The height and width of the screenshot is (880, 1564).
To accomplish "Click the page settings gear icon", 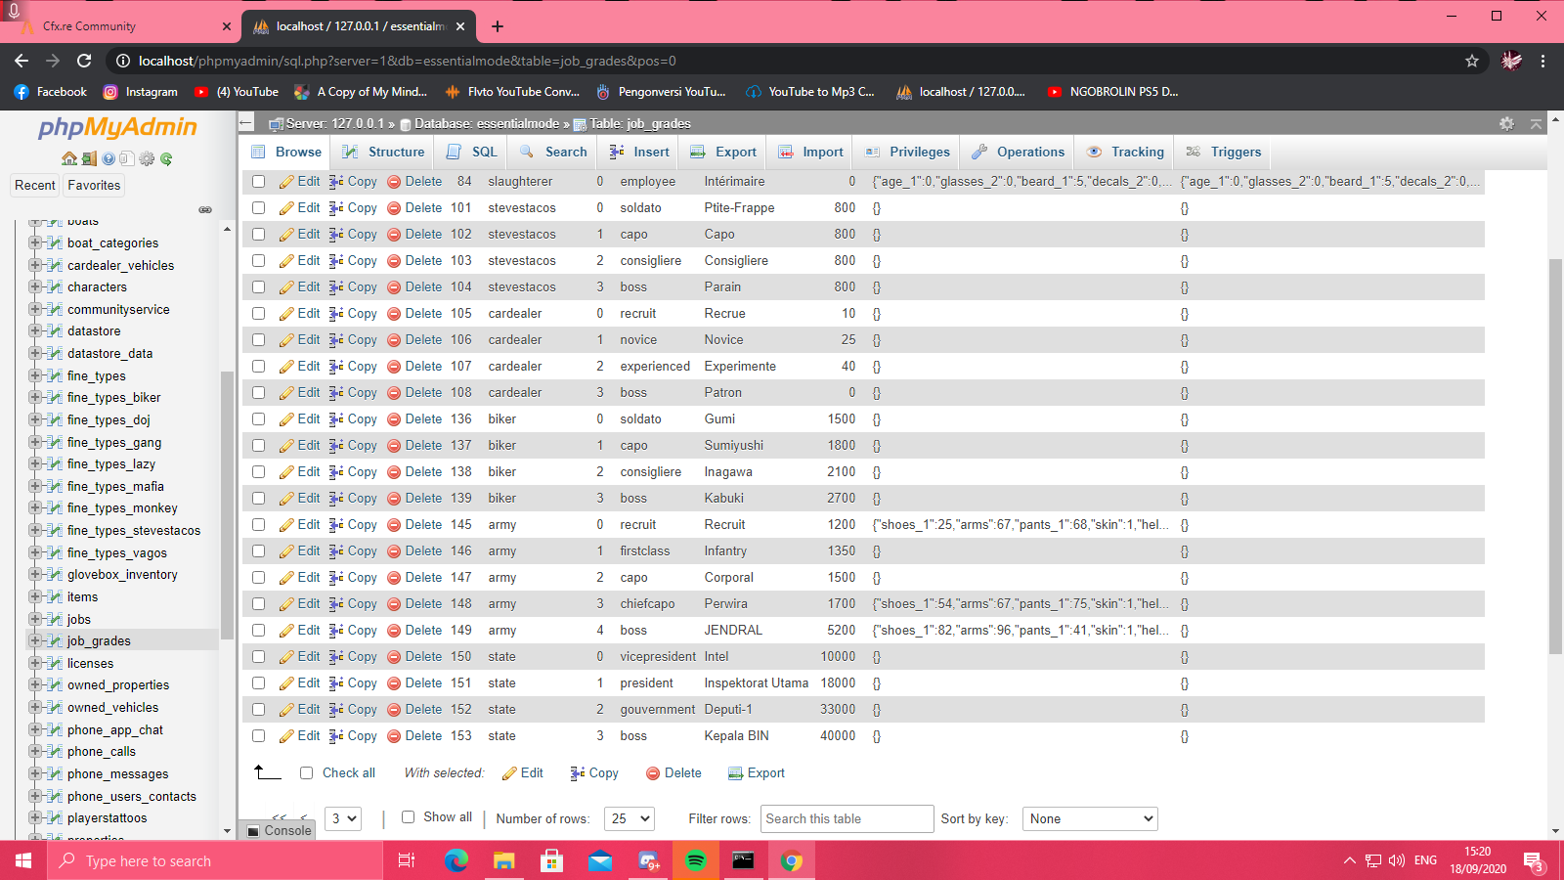I will coord(1506,124).
